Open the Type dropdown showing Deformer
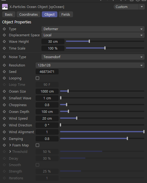Viewport: 147px width, 183px height. click(93, 29)
